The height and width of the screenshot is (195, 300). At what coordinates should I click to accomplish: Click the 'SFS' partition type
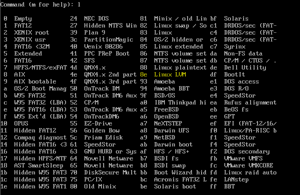(x=89, y=60)
